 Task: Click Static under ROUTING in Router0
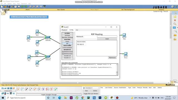(67, 41)
